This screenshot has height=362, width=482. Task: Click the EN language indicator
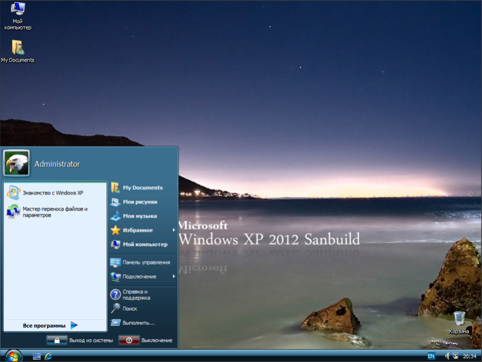coord(431,356)
